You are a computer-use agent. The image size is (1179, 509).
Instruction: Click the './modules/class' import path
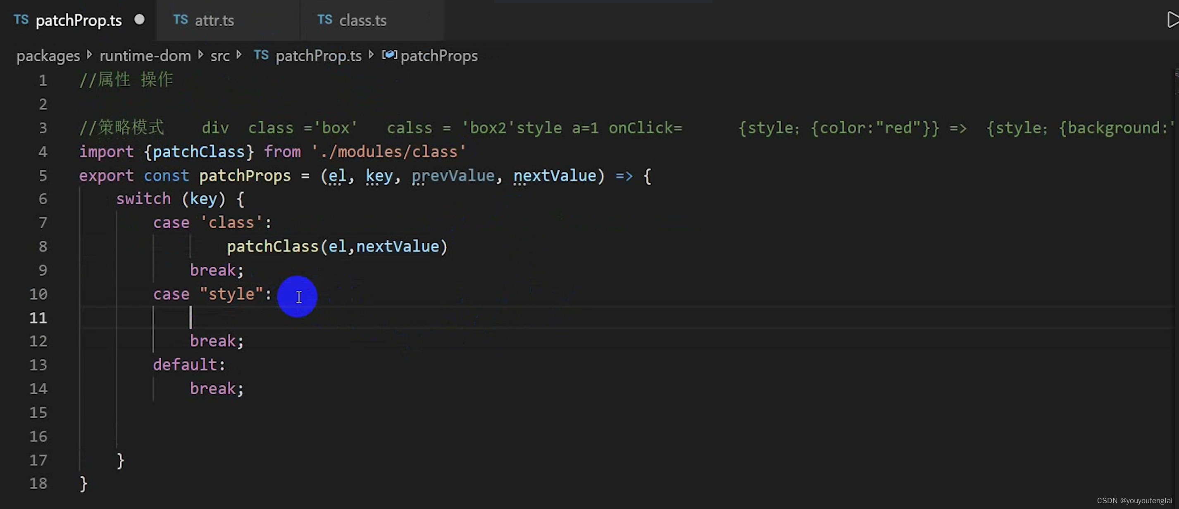click(x=388, y=152)
